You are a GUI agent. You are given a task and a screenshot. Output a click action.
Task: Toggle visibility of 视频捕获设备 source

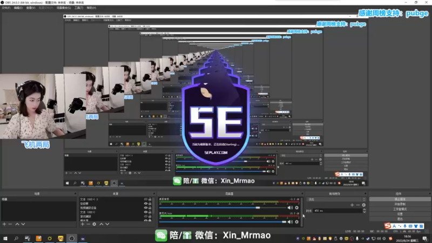pos(146,208)
